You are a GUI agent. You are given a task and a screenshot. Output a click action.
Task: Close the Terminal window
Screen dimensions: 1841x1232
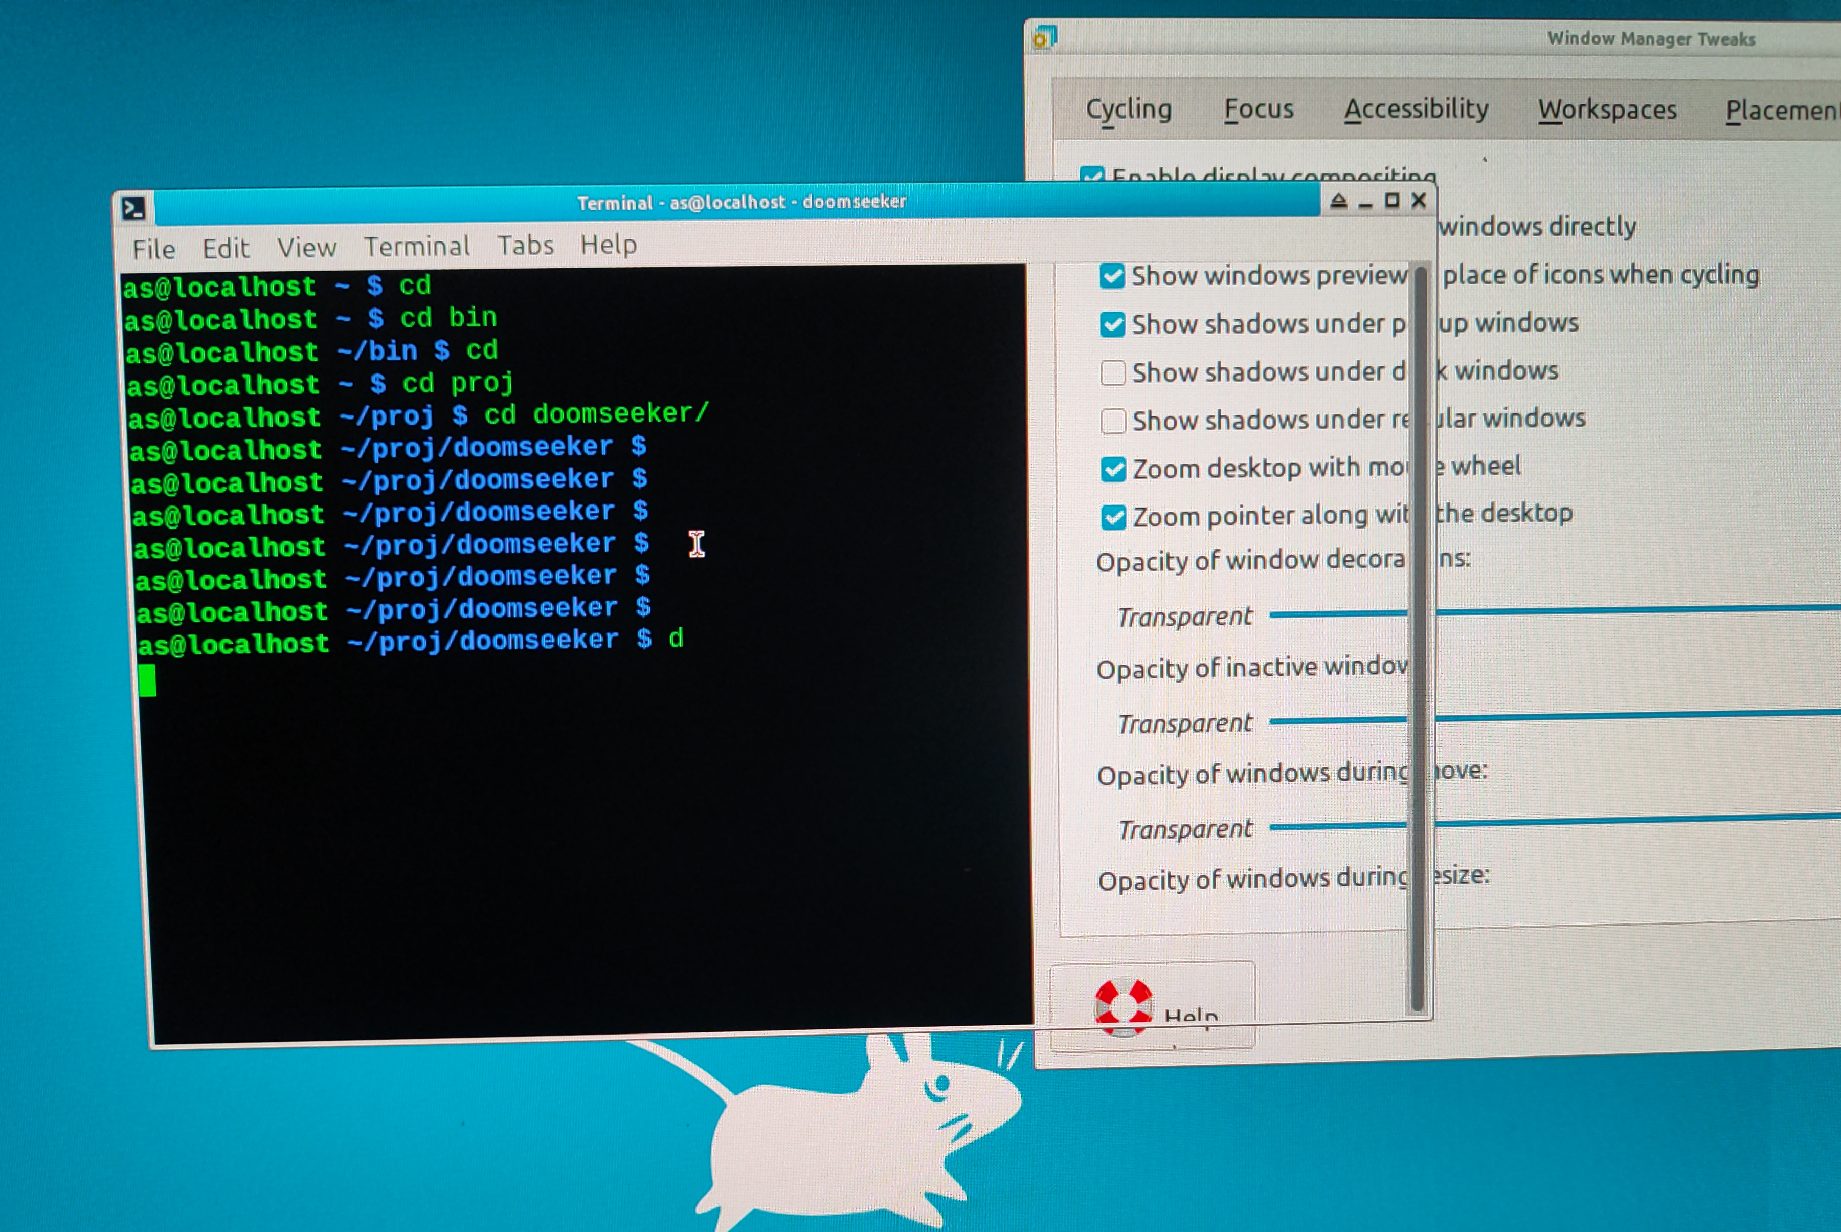(1419, 201)
